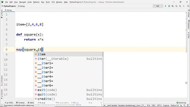
Task: Open the Window menu
Action: tap(59, 2)
